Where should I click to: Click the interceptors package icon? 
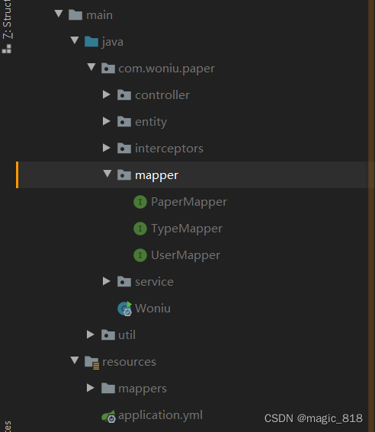(124, 149)
